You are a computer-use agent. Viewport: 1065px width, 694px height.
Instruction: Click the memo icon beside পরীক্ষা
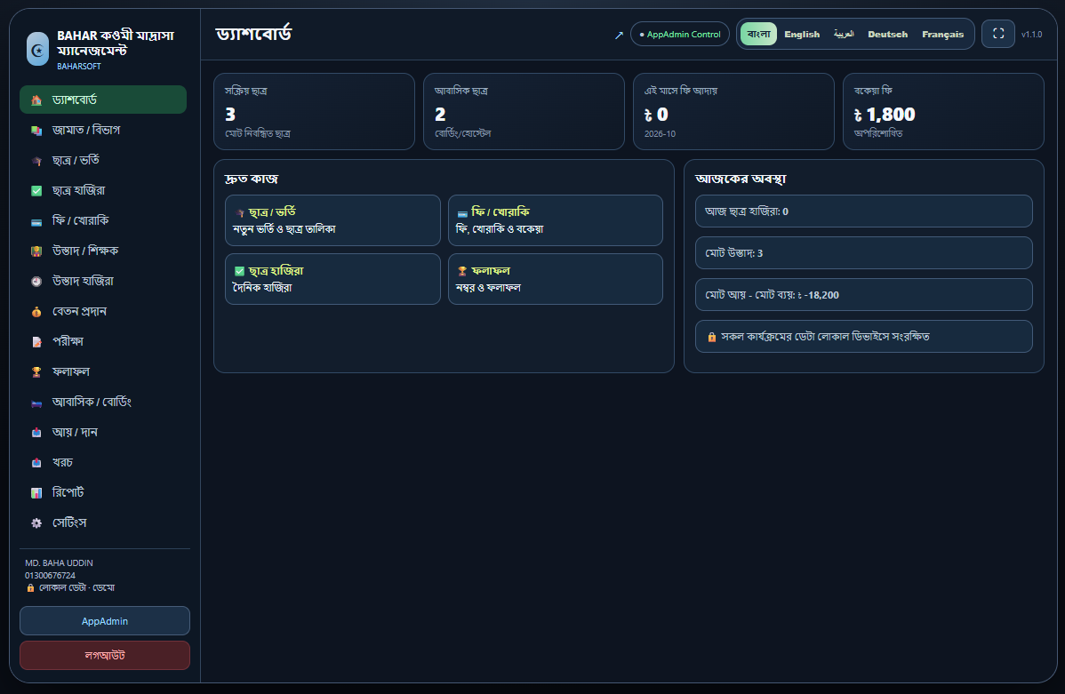[36, 341]
